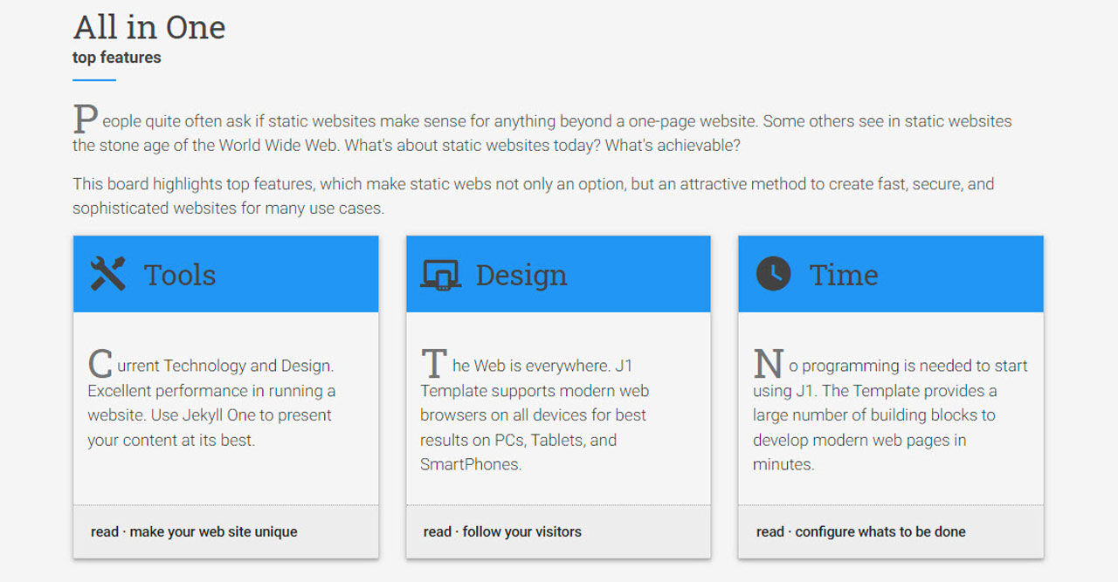The width and height of the screenshot is (1118, 582).
Task: Select the "Time" card title
Action: click(x=844, y=275)
